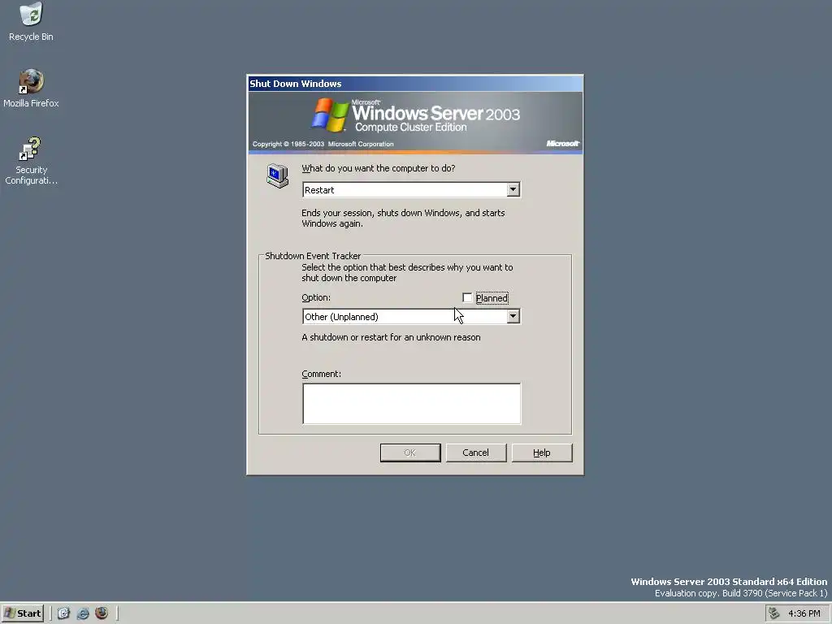The image size is (832, 624).
Task: Click the Cancel button
Action: click(x=476, y=453)
